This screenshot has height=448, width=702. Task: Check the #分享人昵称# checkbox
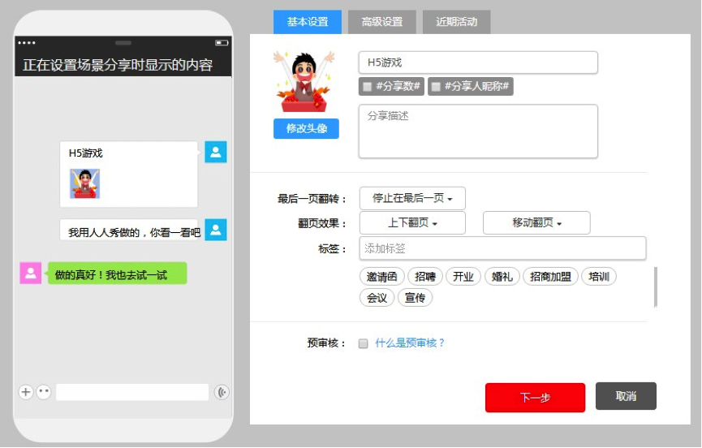tap(436, 86)
